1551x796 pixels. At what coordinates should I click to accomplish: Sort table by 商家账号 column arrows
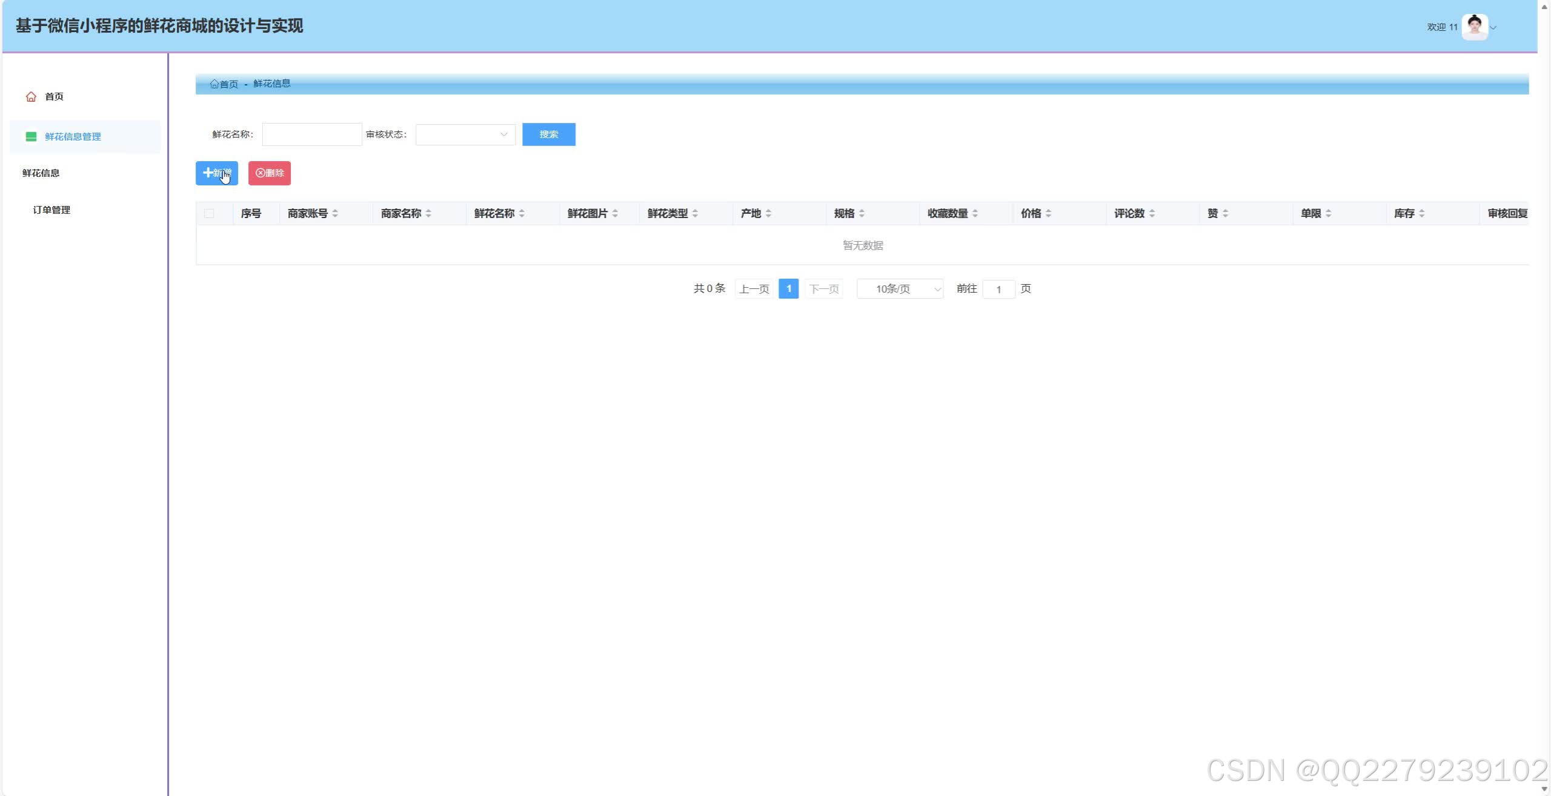click(335, 214)
